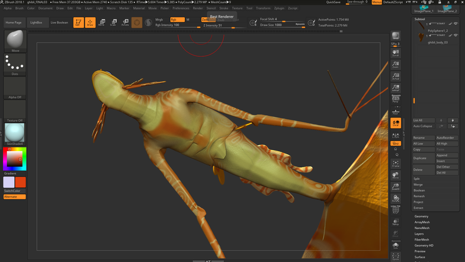The width and height of the screenshot is (465, 262).
Task: Click the Duplicate subtool button
Action: [x=424, y=158]
